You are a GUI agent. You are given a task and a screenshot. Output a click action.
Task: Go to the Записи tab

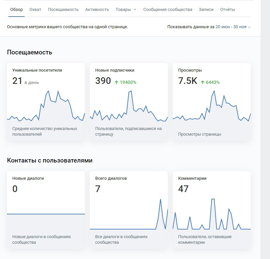pos(206,10)
